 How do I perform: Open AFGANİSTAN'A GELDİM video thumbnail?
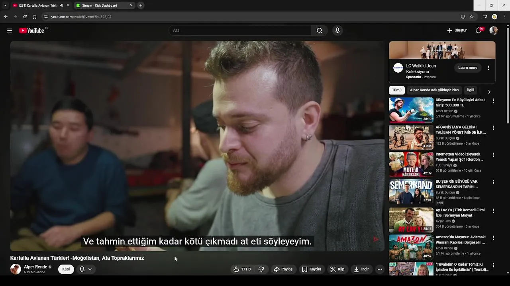[x=411, y=137]
